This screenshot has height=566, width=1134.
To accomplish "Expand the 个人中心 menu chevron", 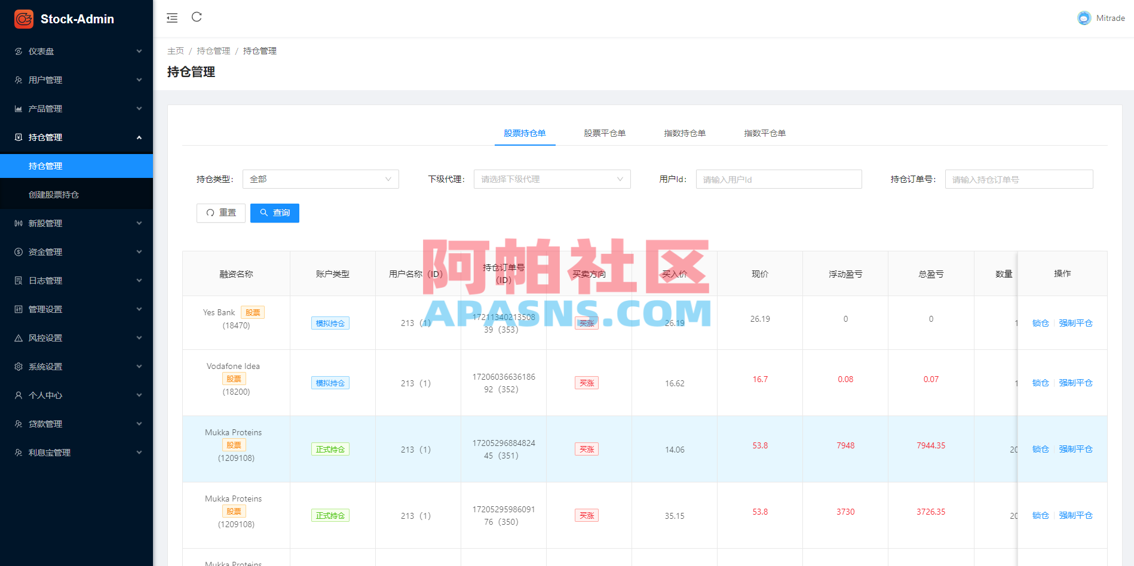I will point(139,395).
